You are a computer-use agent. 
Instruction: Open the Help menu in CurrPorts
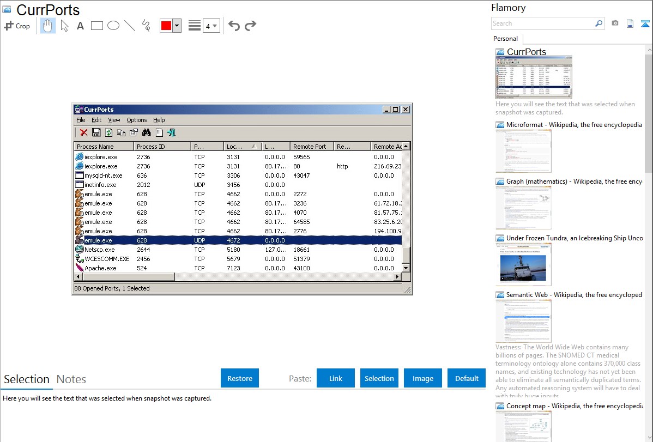159,120
